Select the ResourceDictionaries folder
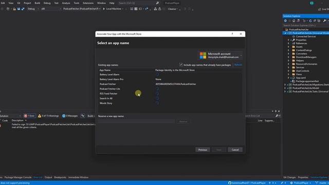The image size is (329, 185). (306, 64)
